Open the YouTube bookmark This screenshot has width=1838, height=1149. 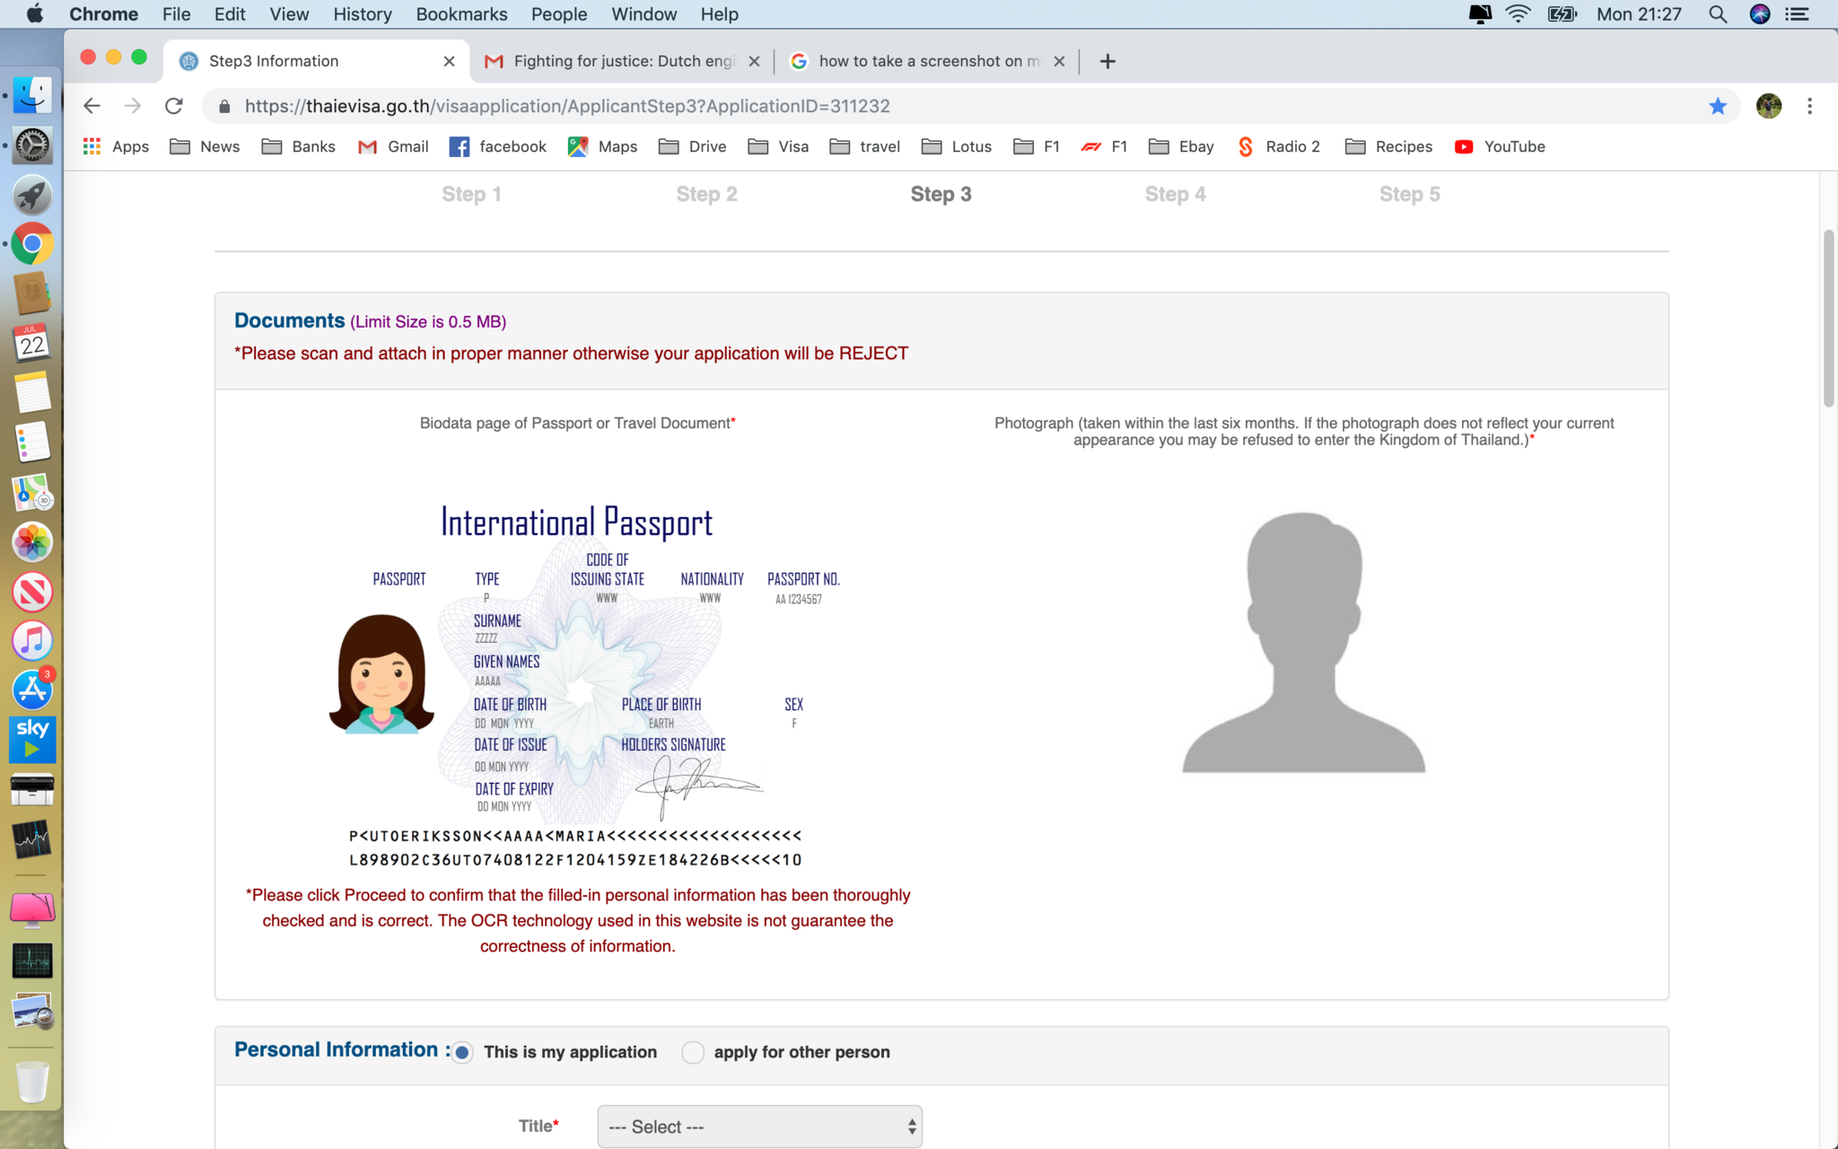1500,146
